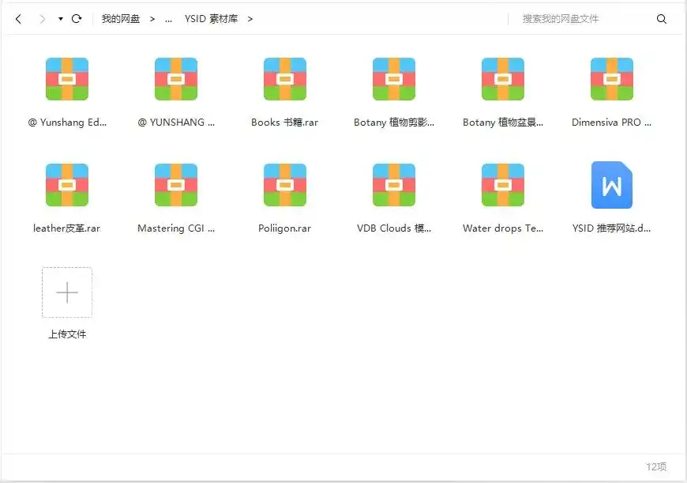Screen dimensions: 687x483
Task: Select YSID 素材库 breadcrumb folder
Action: click(211, 19)
